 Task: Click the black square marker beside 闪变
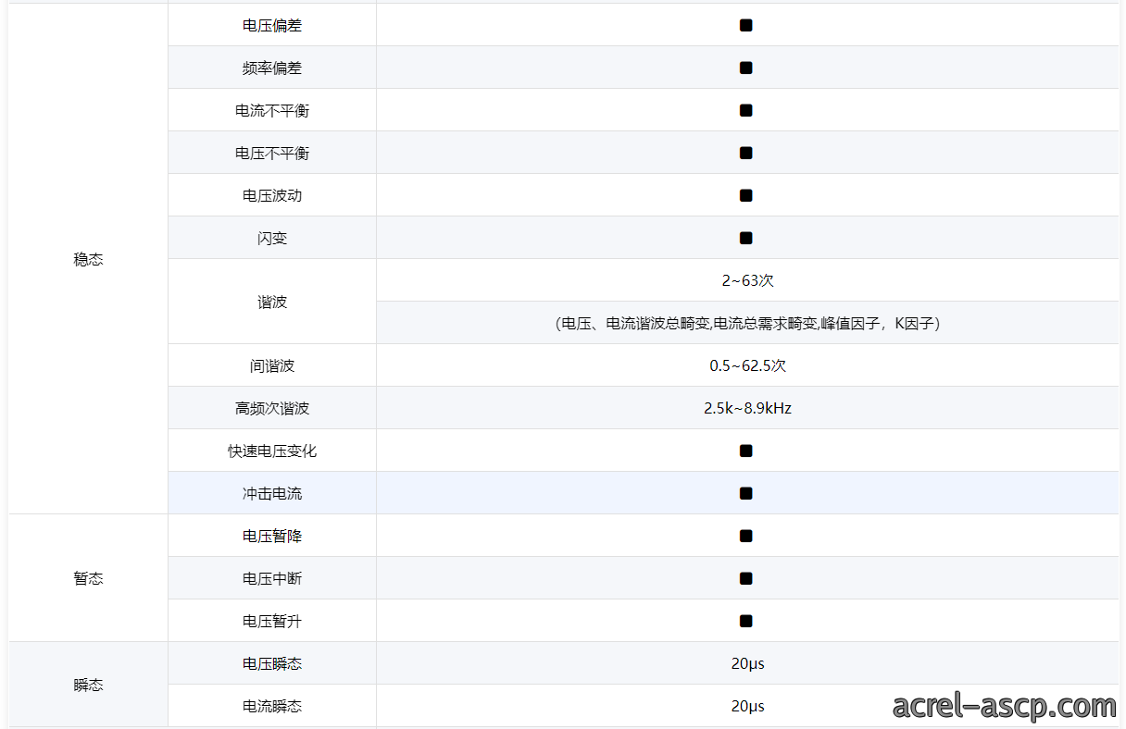point(745,238)
